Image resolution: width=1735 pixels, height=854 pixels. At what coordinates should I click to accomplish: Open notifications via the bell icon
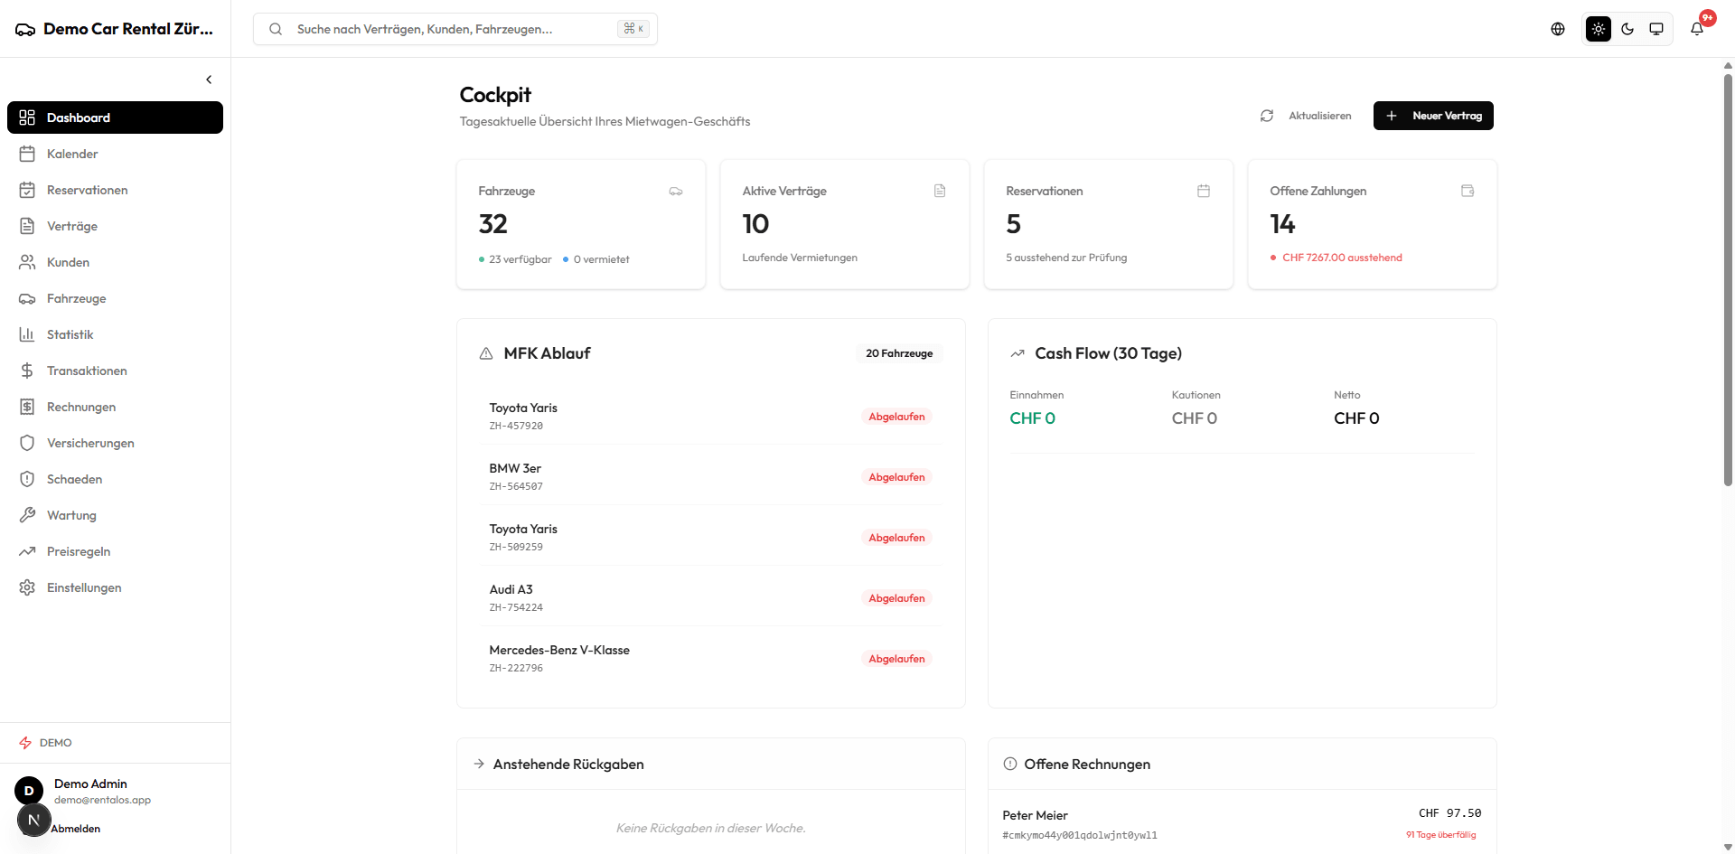tap(1697, 29)
